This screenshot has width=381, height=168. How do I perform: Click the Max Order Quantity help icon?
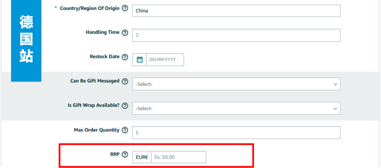[x=125, y=130]
